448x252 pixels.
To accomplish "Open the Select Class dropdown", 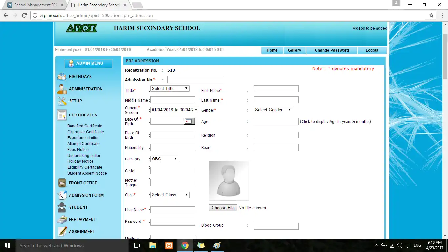I will pyautogui.click(x=170, y=194).
